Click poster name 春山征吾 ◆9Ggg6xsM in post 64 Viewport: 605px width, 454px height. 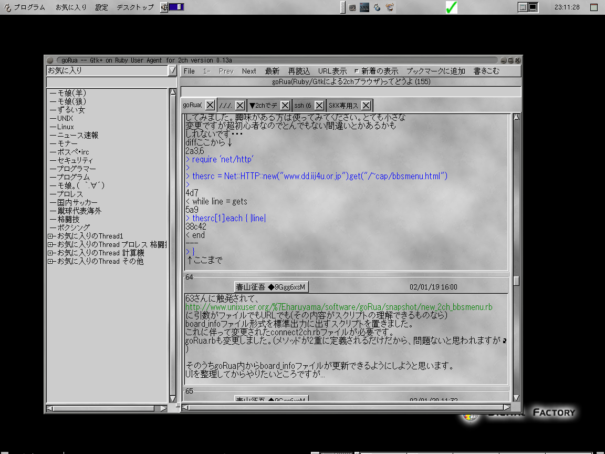(271, 287)
